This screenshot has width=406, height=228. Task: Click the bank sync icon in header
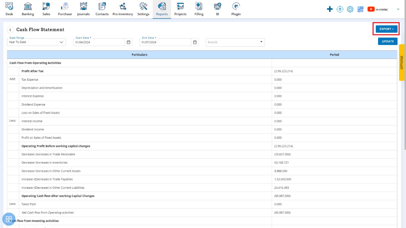tap(340, 9)
